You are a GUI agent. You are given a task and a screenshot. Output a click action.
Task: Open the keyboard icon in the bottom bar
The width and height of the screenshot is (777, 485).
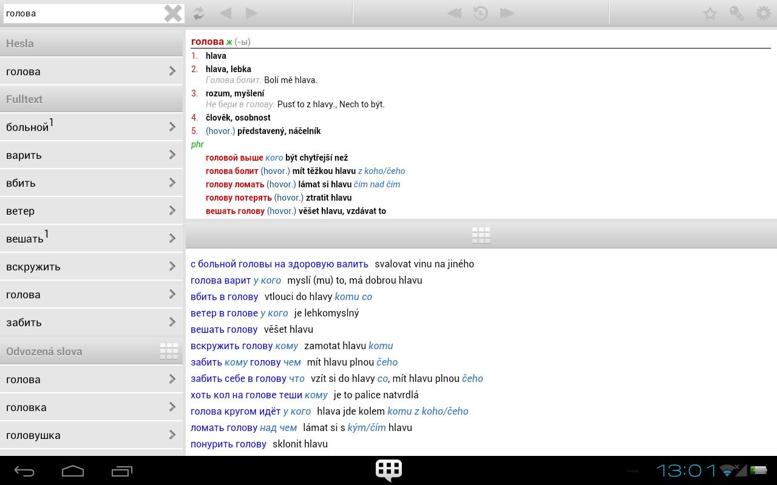pos(388,470)
